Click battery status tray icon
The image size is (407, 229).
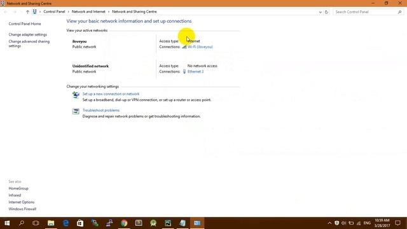(351, 223)
